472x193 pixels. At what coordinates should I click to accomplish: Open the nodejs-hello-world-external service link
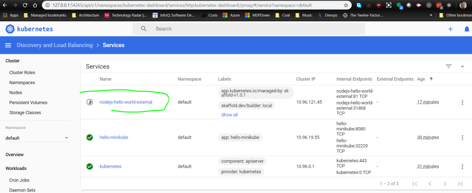[126, 102]
